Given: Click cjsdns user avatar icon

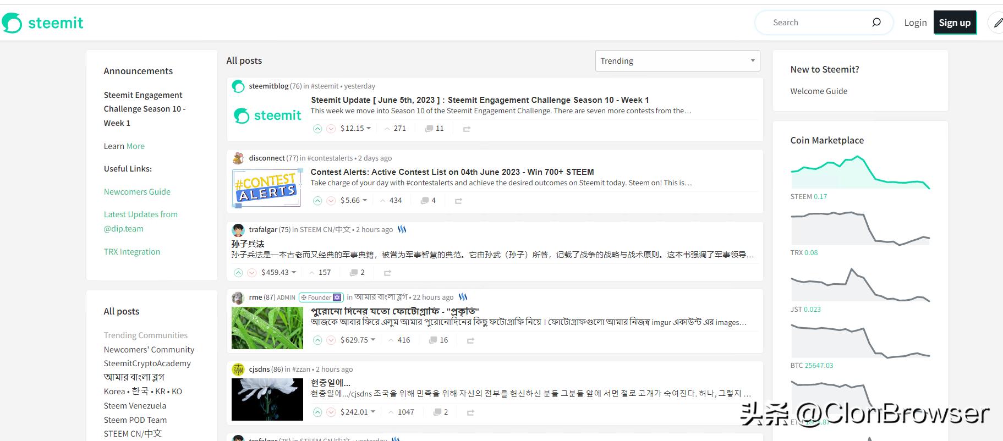Looking at the screenshot, I should pyautogui.click(x=238, y=370).
